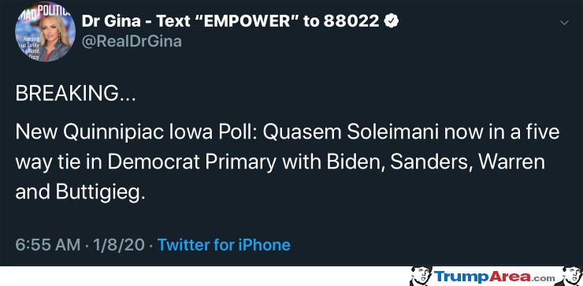Click the 88022 number in display name
The width and height of the screenshot is (583, 286).
click(351, 21)
